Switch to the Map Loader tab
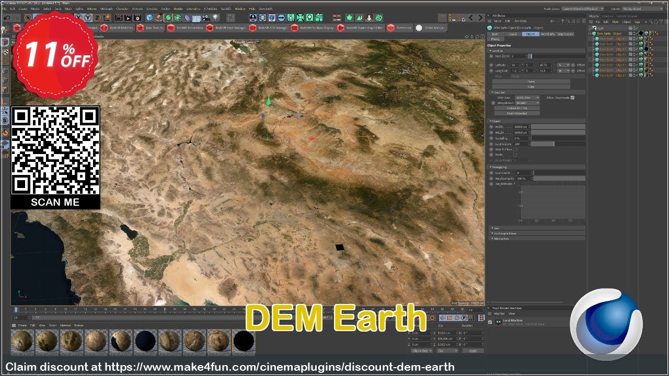Screen dimensions: 669x376 (566, 34)
